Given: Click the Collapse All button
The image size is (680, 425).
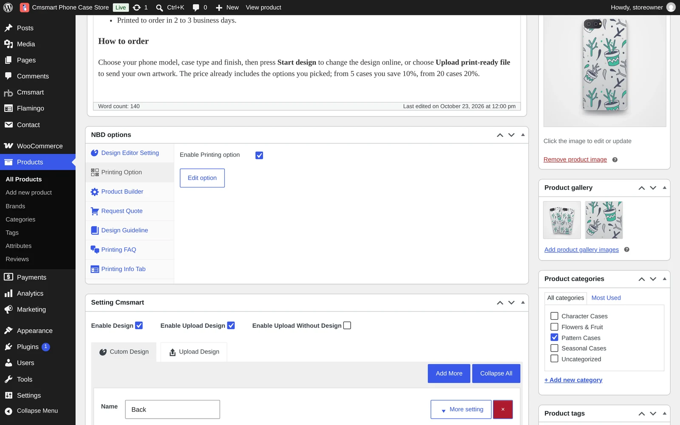Looking at the screenshot, I should coord(496,374).
